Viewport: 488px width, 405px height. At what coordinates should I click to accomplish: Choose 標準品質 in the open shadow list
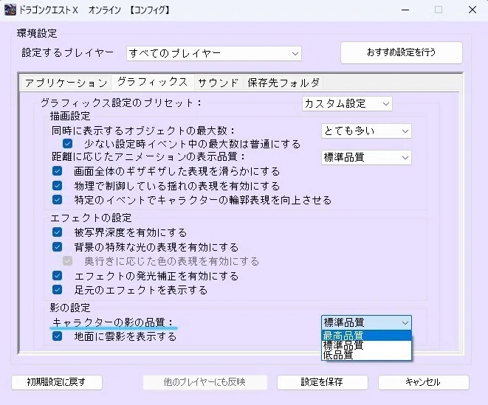click(x=366, y=345)
